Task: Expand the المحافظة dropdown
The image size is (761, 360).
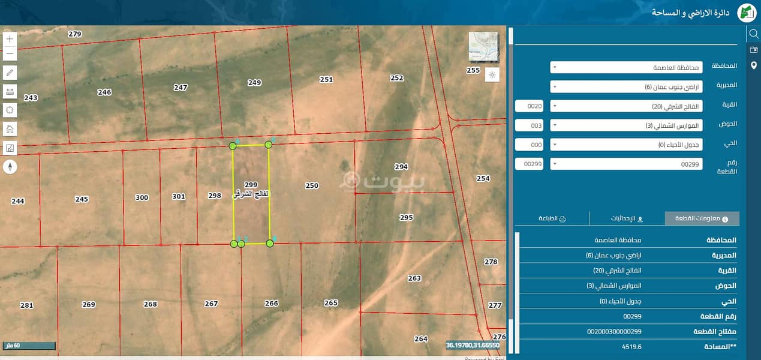Action: pos(626,67)
